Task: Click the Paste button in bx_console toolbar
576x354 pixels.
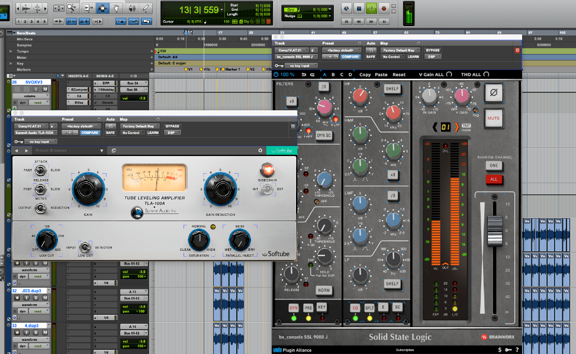Action: click(381, 75)
